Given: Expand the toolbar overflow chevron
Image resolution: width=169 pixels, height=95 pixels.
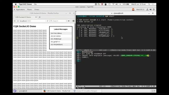Looking at the screenshot, I should click(69, 21).
